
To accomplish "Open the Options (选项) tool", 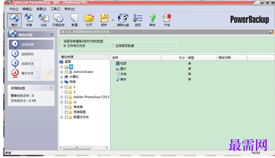I will [x=138, y=20].
